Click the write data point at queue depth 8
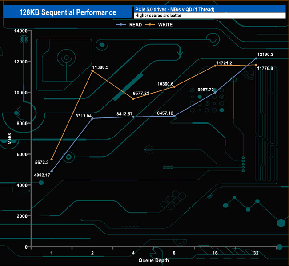This screenshot has height=266, width=289. tap(174, 87)
